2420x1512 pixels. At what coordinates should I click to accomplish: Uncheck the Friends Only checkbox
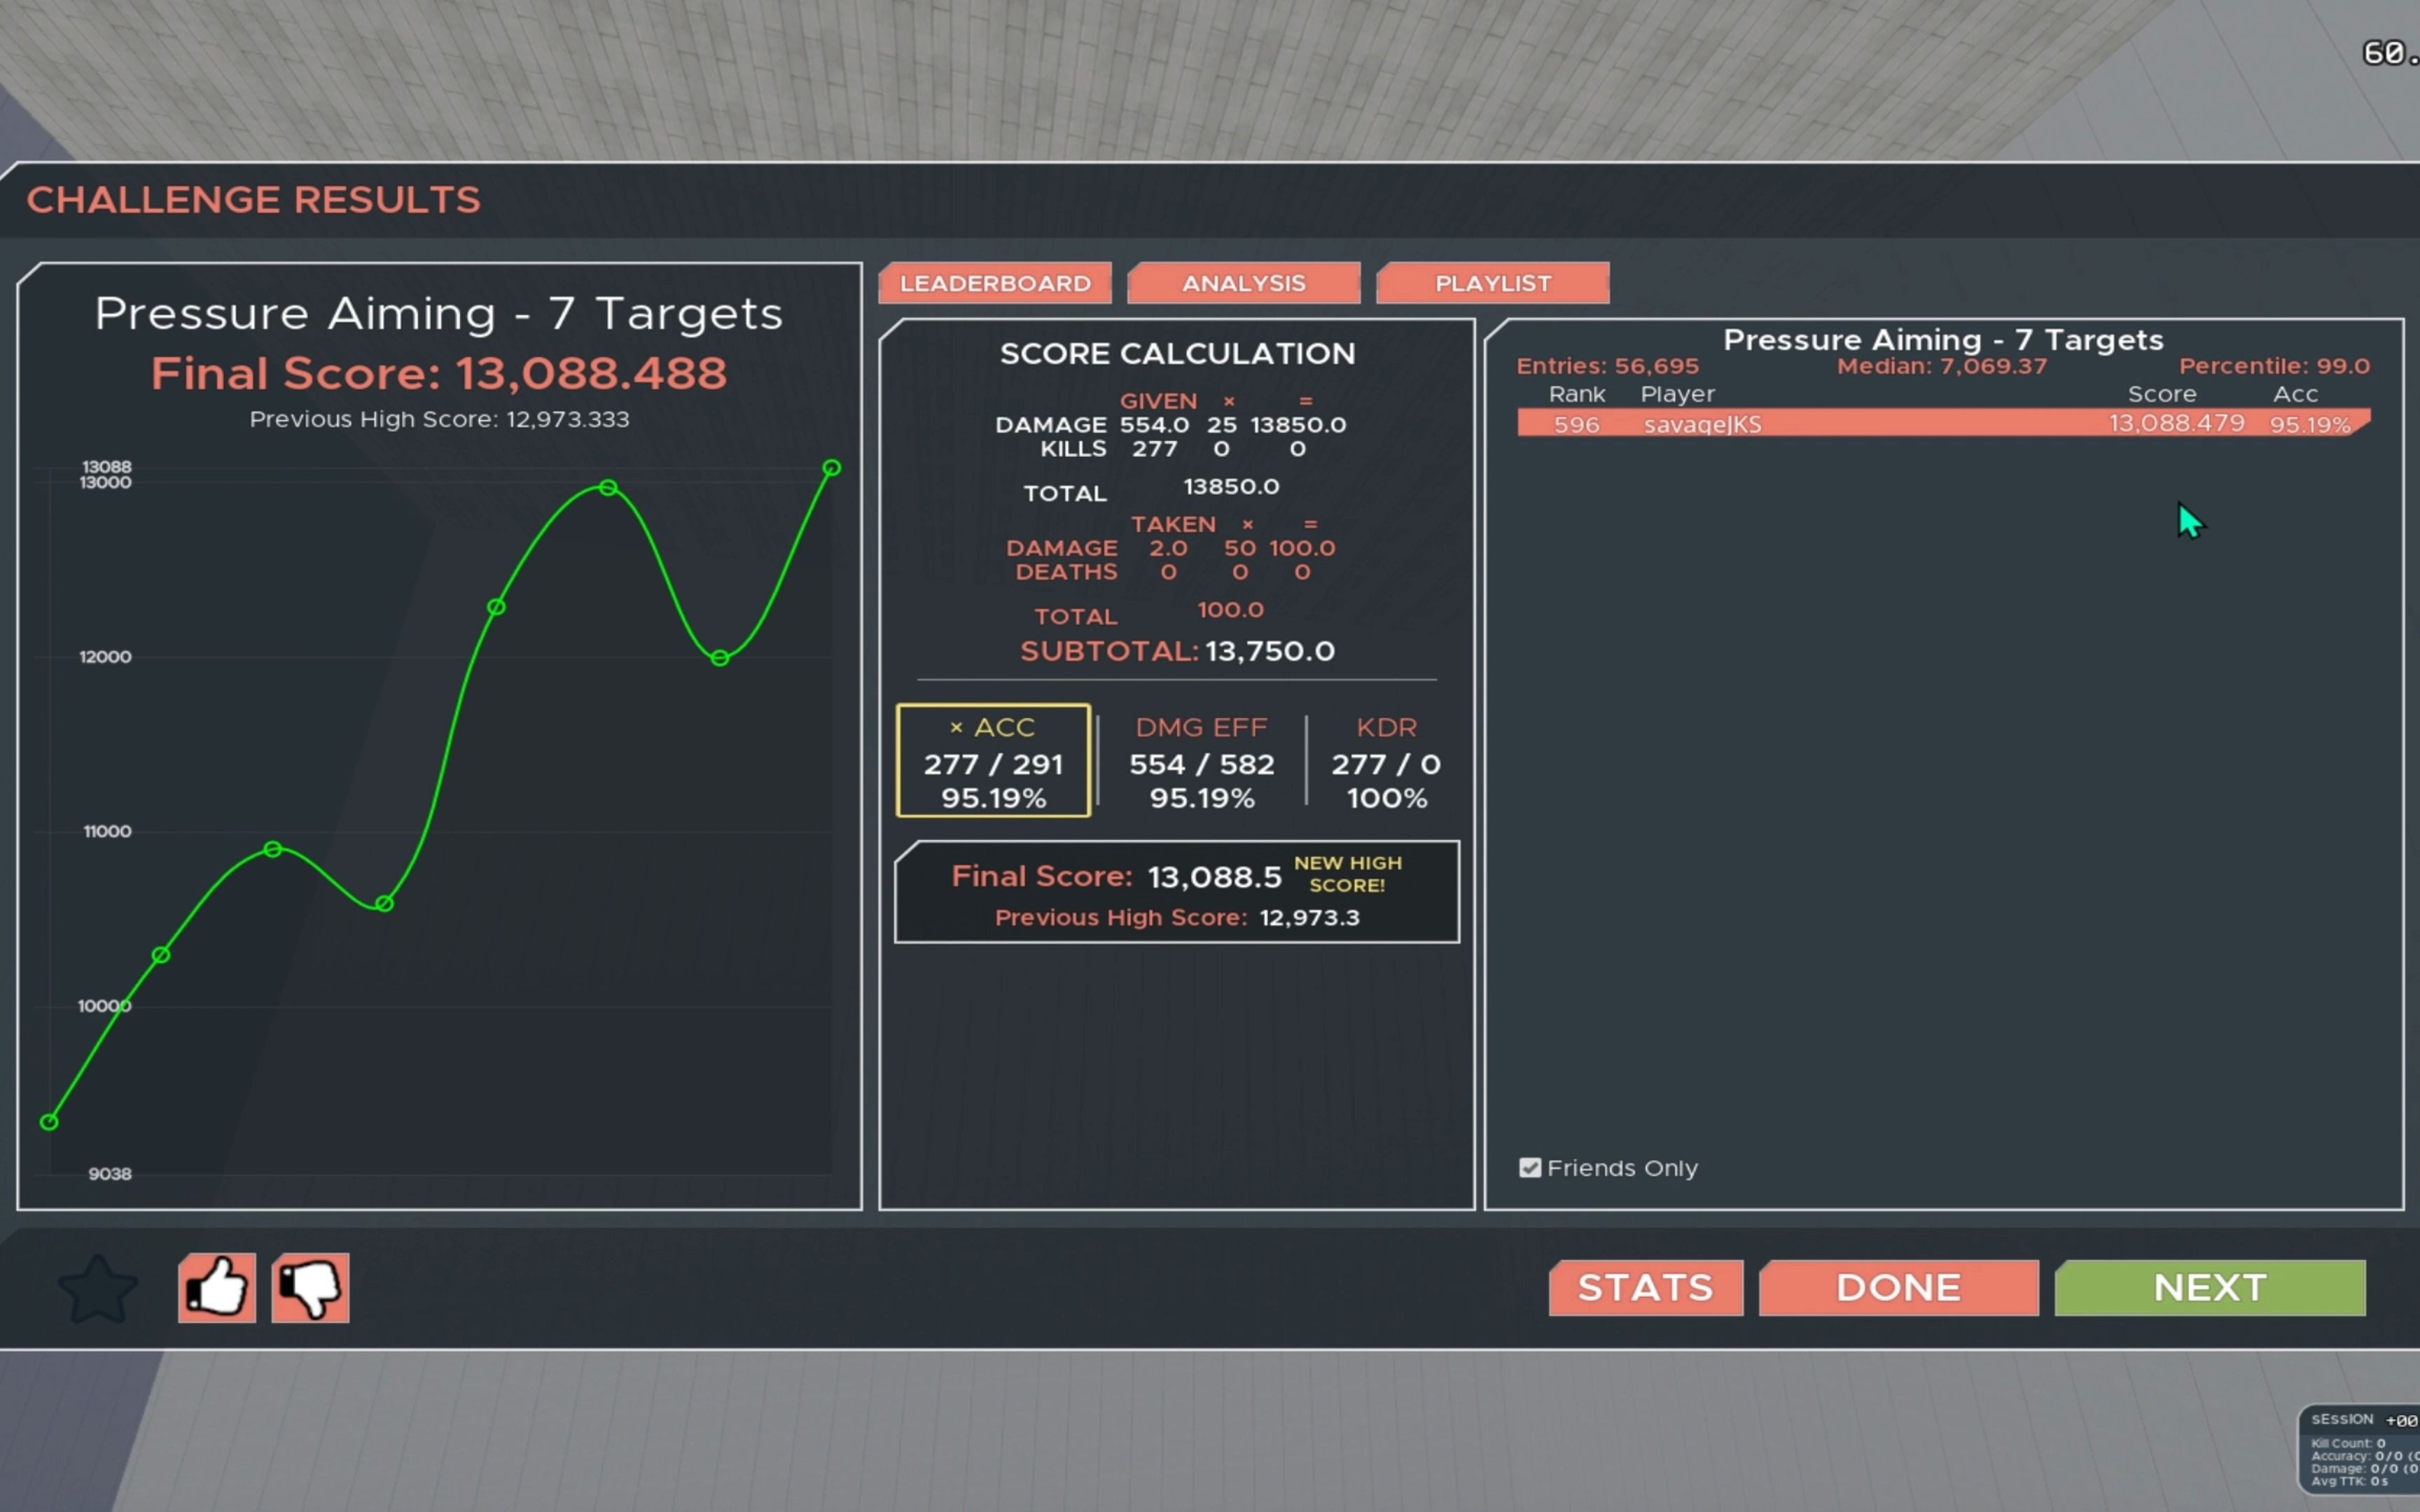[1530, 1168]
